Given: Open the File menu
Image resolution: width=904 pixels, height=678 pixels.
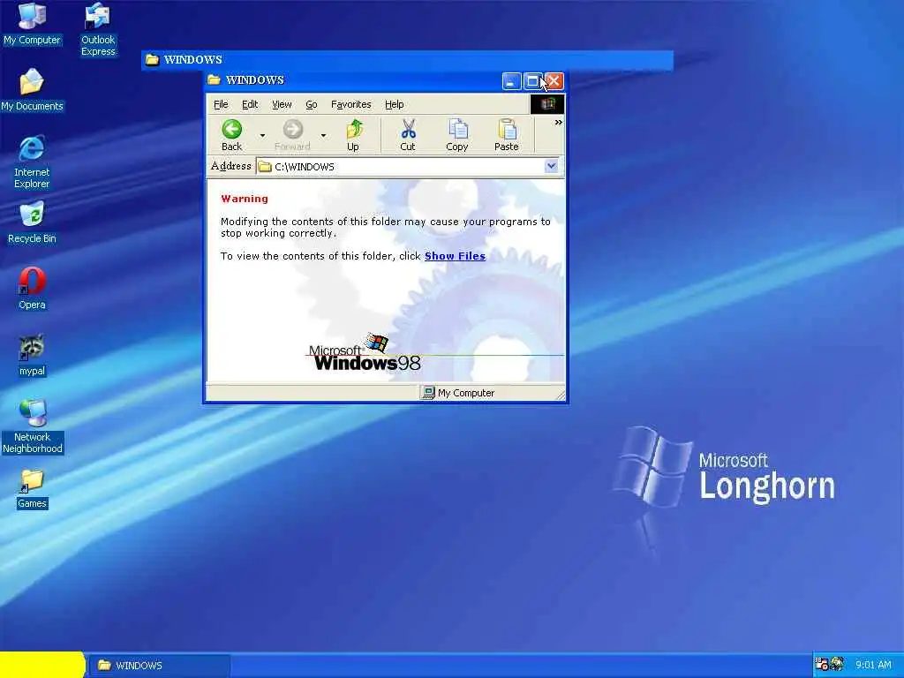Looking at the screenshot, I should point(221,104).
